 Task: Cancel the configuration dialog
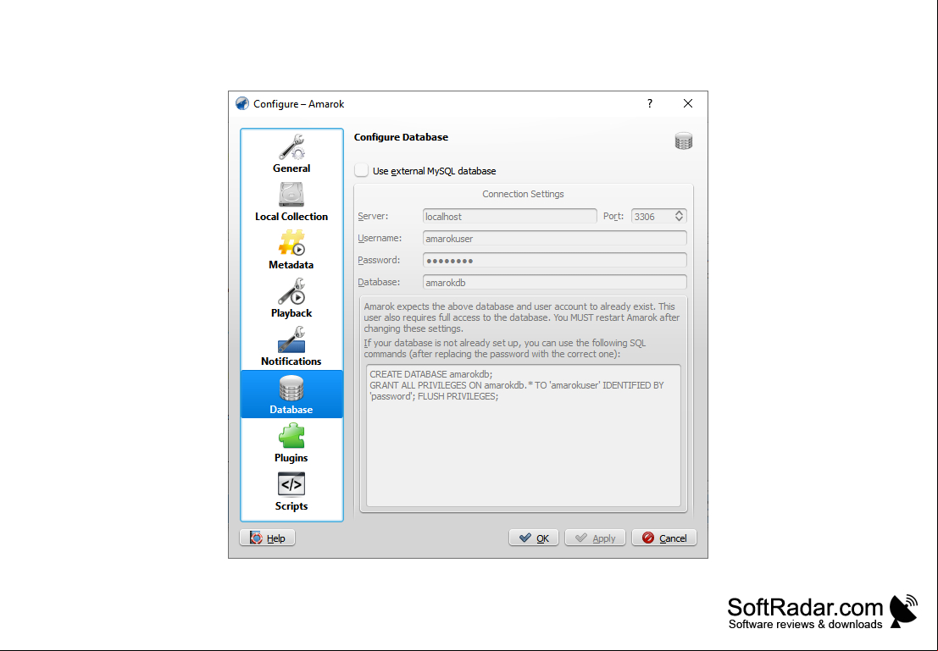tap(664, 538)
